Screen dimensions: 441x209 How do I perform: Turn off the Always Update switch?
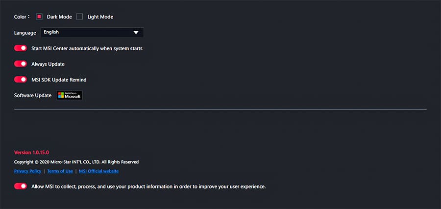[21, 64]
